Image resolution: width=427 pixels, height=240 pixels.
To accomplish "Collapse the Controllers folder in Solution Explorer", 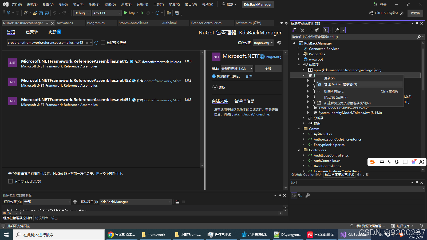I will pos(299,150).
